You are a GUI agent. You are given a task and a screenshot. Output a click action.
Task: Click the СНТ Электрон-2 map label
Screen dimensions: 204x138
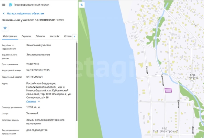[x=165, y=130]
